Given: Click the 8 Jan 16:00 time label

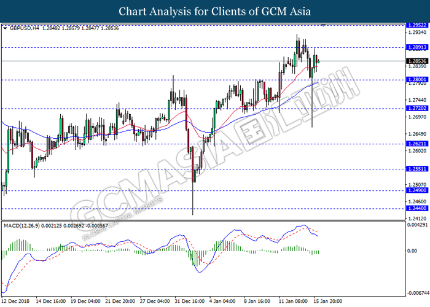Looking at the screenshot, I should click(257, 301).
